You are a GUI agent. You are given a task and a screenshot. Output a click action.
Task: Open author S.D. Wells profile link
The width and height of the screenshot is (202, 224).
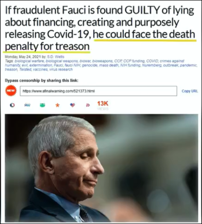56,57
